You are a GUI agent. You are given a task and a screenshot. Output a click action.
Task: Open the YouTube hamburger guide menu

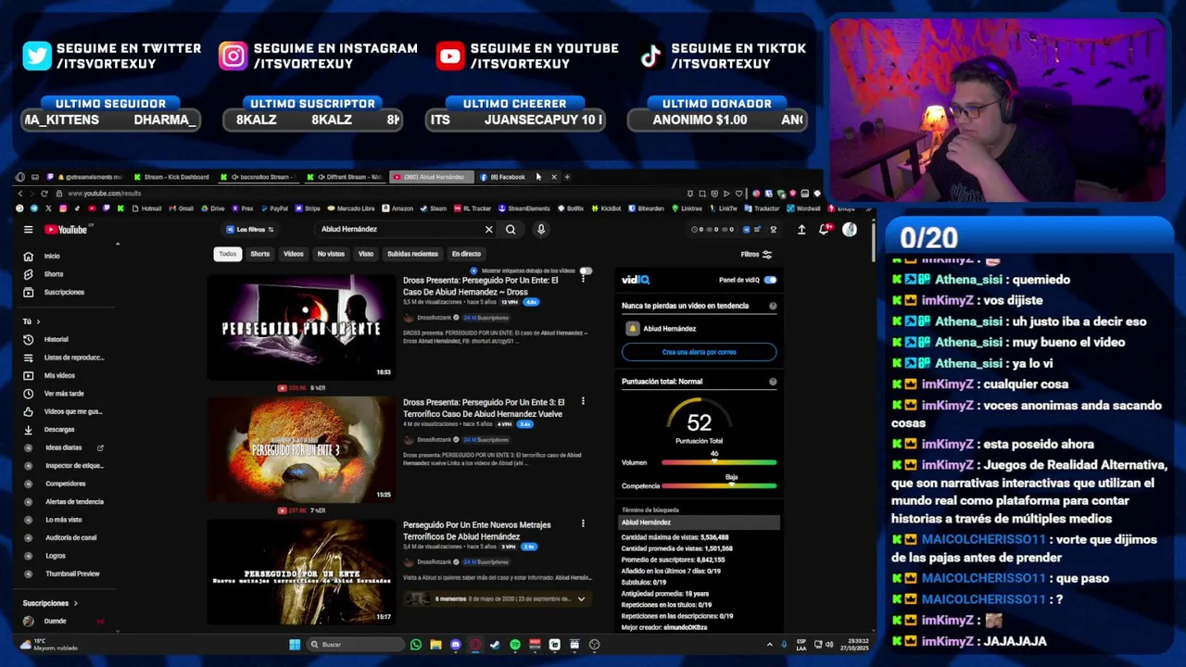click(x=28, y=230)
